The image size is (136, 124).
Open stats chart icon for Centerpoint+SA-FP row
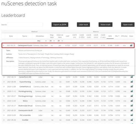tap(132, 110)
